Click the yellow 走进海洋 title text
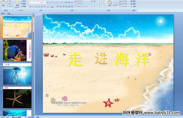This screenshot has width=183, height=118. (x=109, y=59)
